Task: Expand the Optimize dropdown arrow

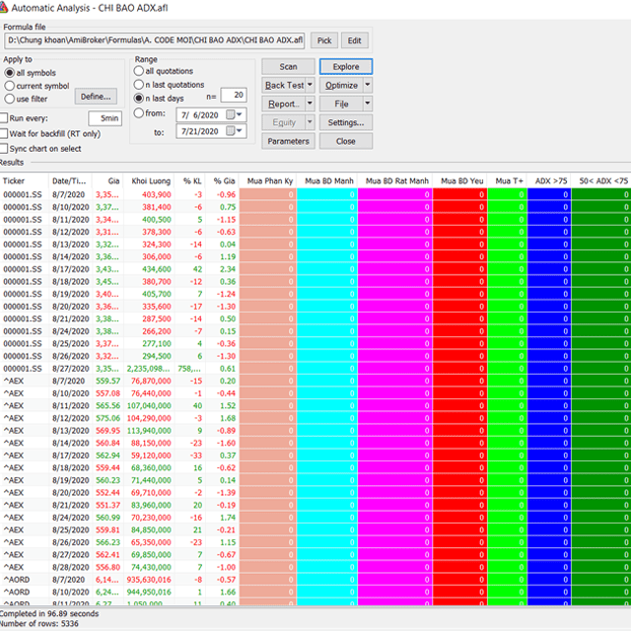Action: (x=368, y=85)
